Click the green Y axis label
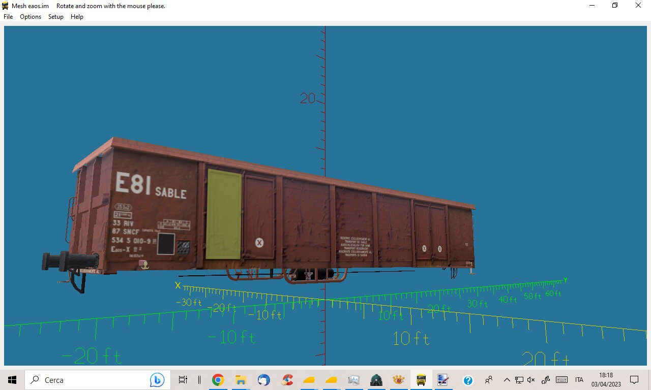The width and height of the screenshot is (651, 390). (x=565, y=280)
